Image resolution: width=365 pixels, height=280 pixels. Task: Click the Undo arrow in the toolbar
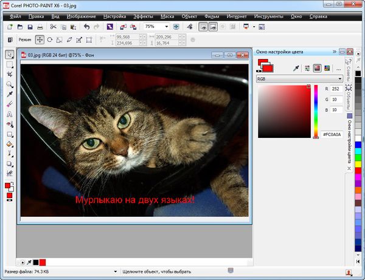86,27
